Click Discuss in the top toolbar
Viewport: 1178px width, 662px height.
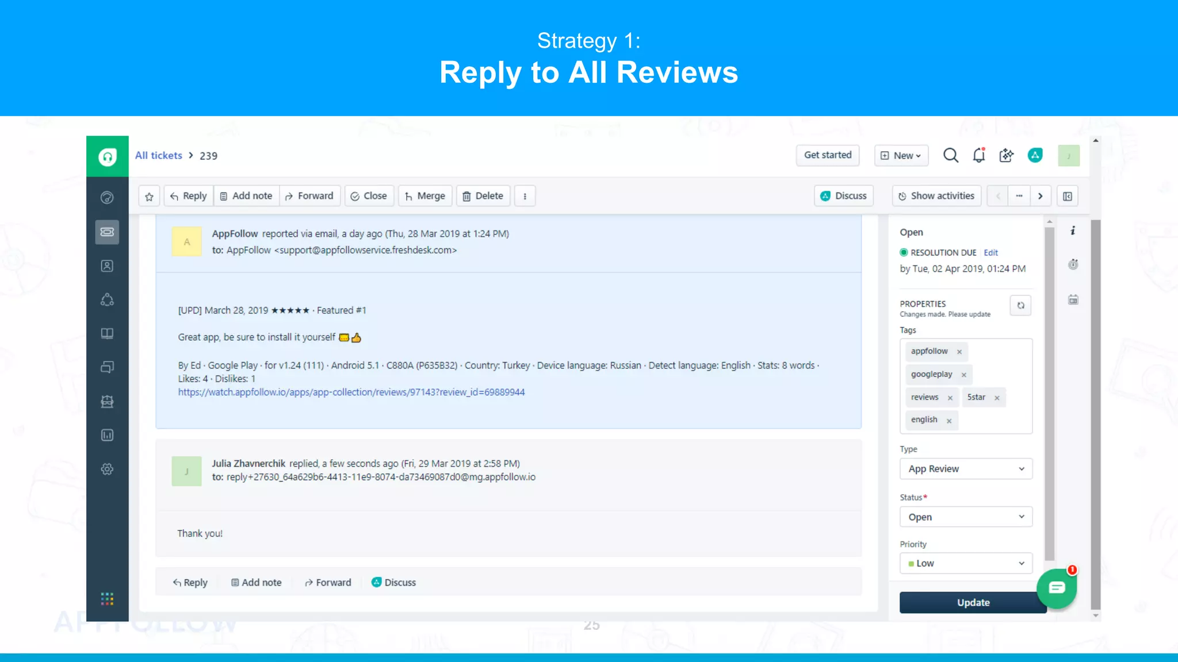[x=844, y=196]
